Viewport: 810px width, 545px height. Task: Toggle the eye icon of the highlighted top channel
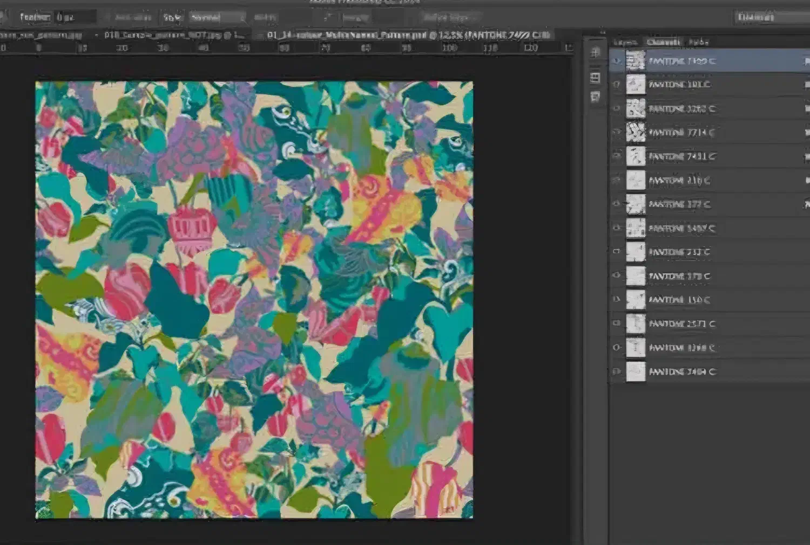(x=617, y=61)
